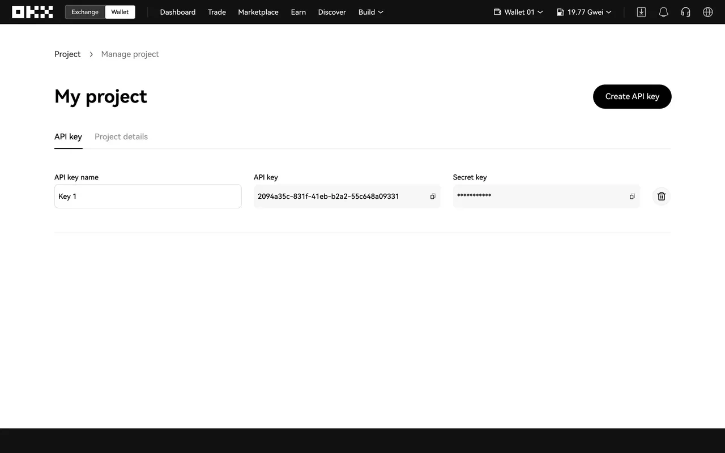The image size is (725, 453).
Task: Click Create API key button
Action: [x=632, y=96]
